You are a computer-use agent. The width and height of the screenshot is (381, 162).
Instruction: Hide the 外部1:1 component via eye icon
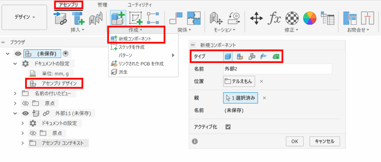tap(25, 113)
